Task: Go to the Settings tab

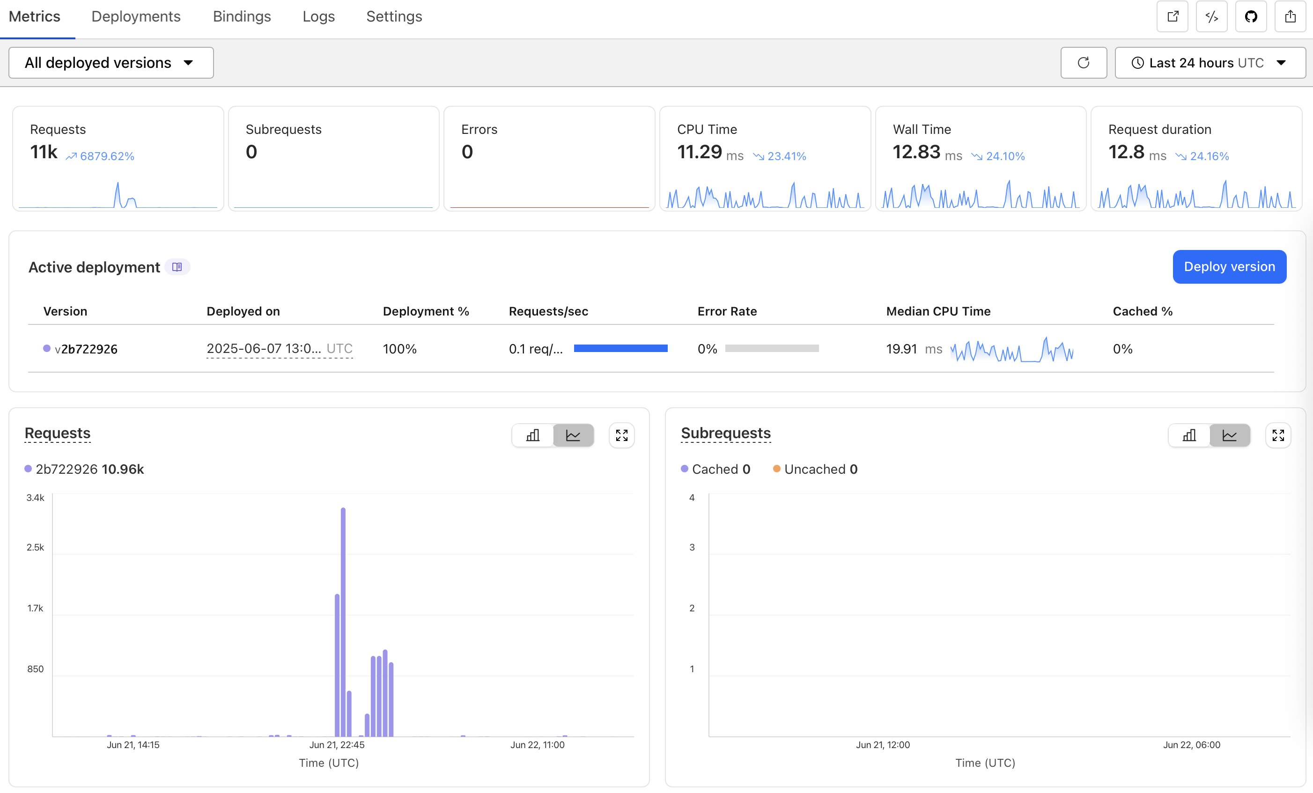Action: (394, 16)
